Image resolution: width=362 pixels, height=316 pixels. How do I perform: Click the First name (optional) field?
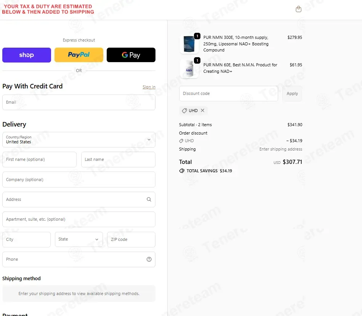point(39,159)
